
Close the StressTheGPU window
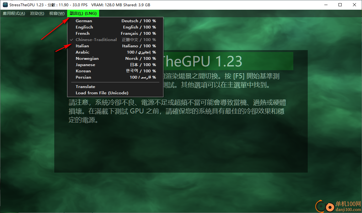click(354, 5)
